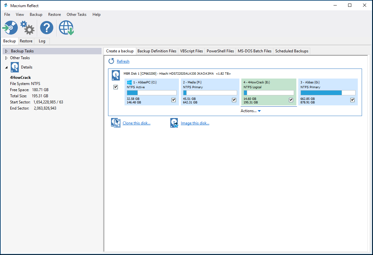Image resolution: width=373 pixels, height=255 pixels.
Task: Open the Actions... dropdown
Action: 251,111
